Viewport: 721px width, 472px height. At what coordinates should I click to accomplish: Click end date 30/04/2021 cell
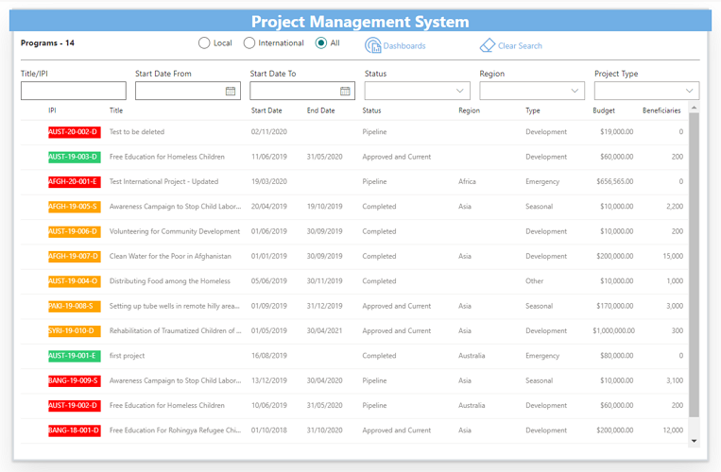click(x=325, y=330)
